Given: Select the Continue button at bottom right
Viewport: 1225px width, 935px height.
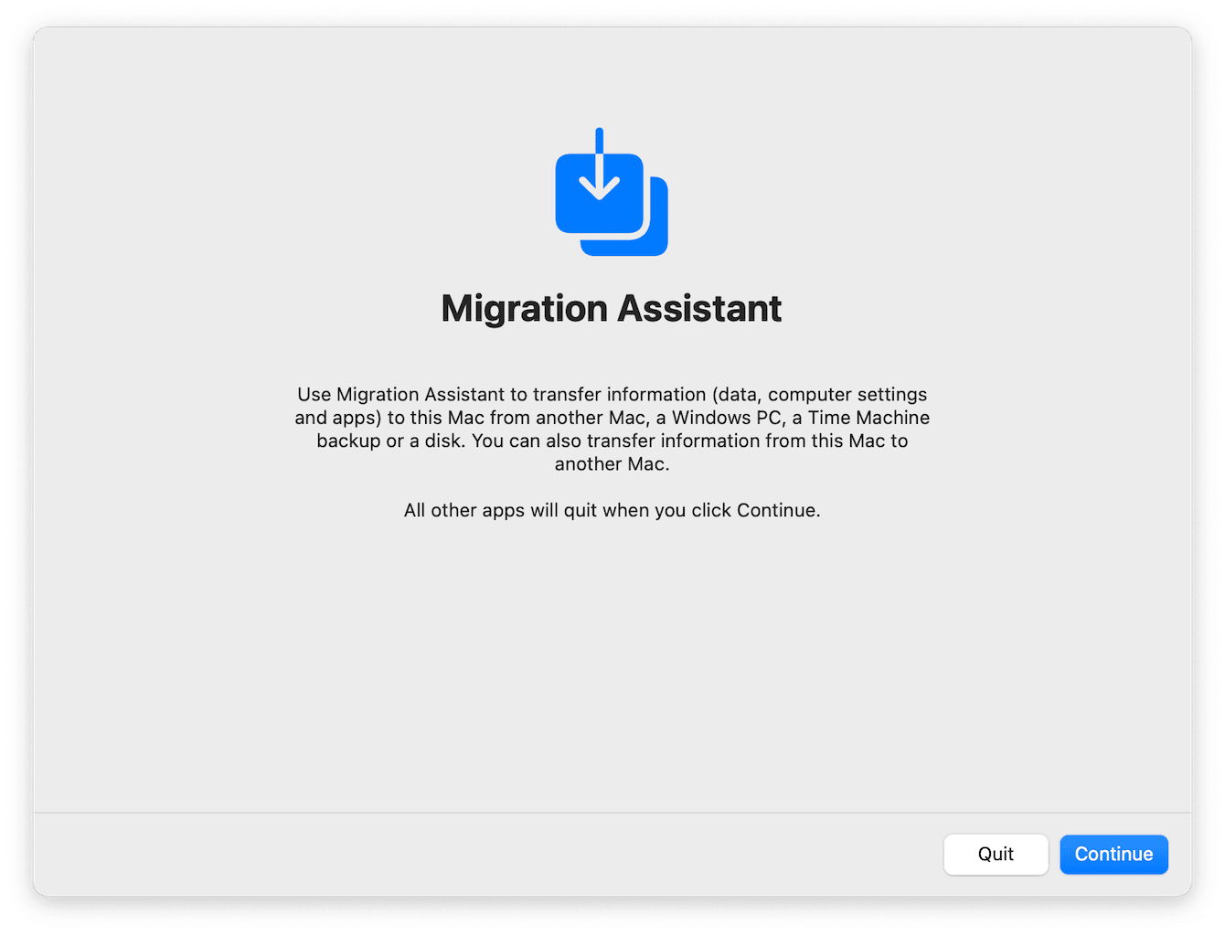Looking at the screenshot, I should 1113,854.
